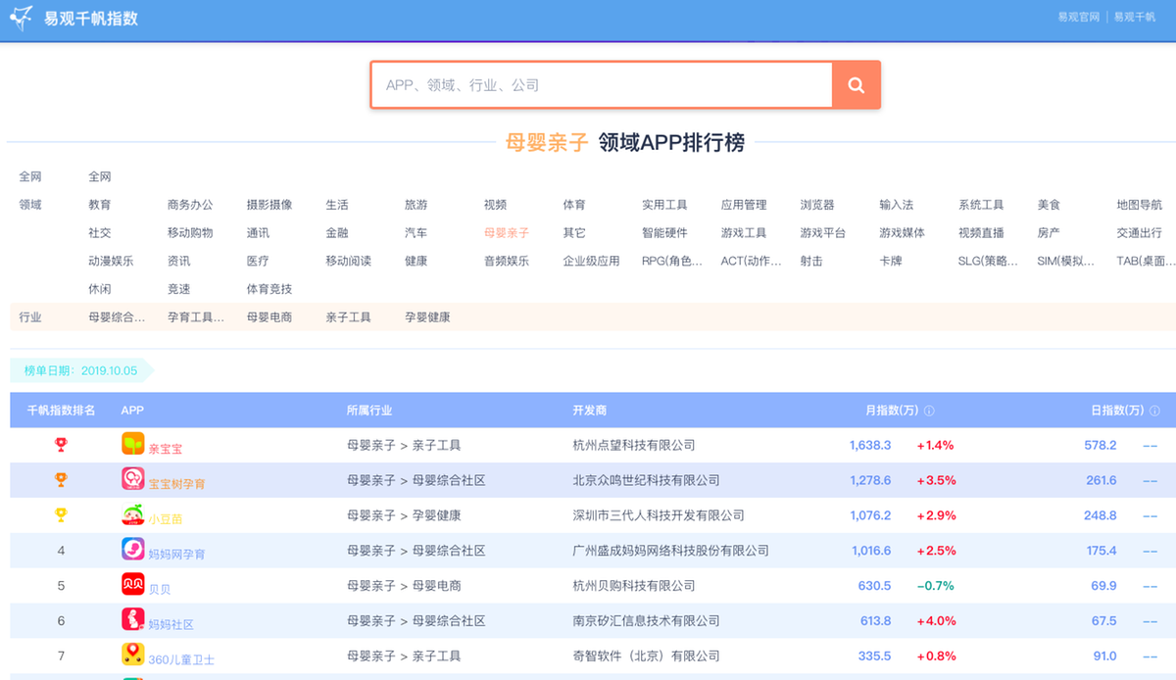Screen dimensions: 1176x680
Task: Open the 宝宝树孕育 app icon
Action: pos(132,479)
